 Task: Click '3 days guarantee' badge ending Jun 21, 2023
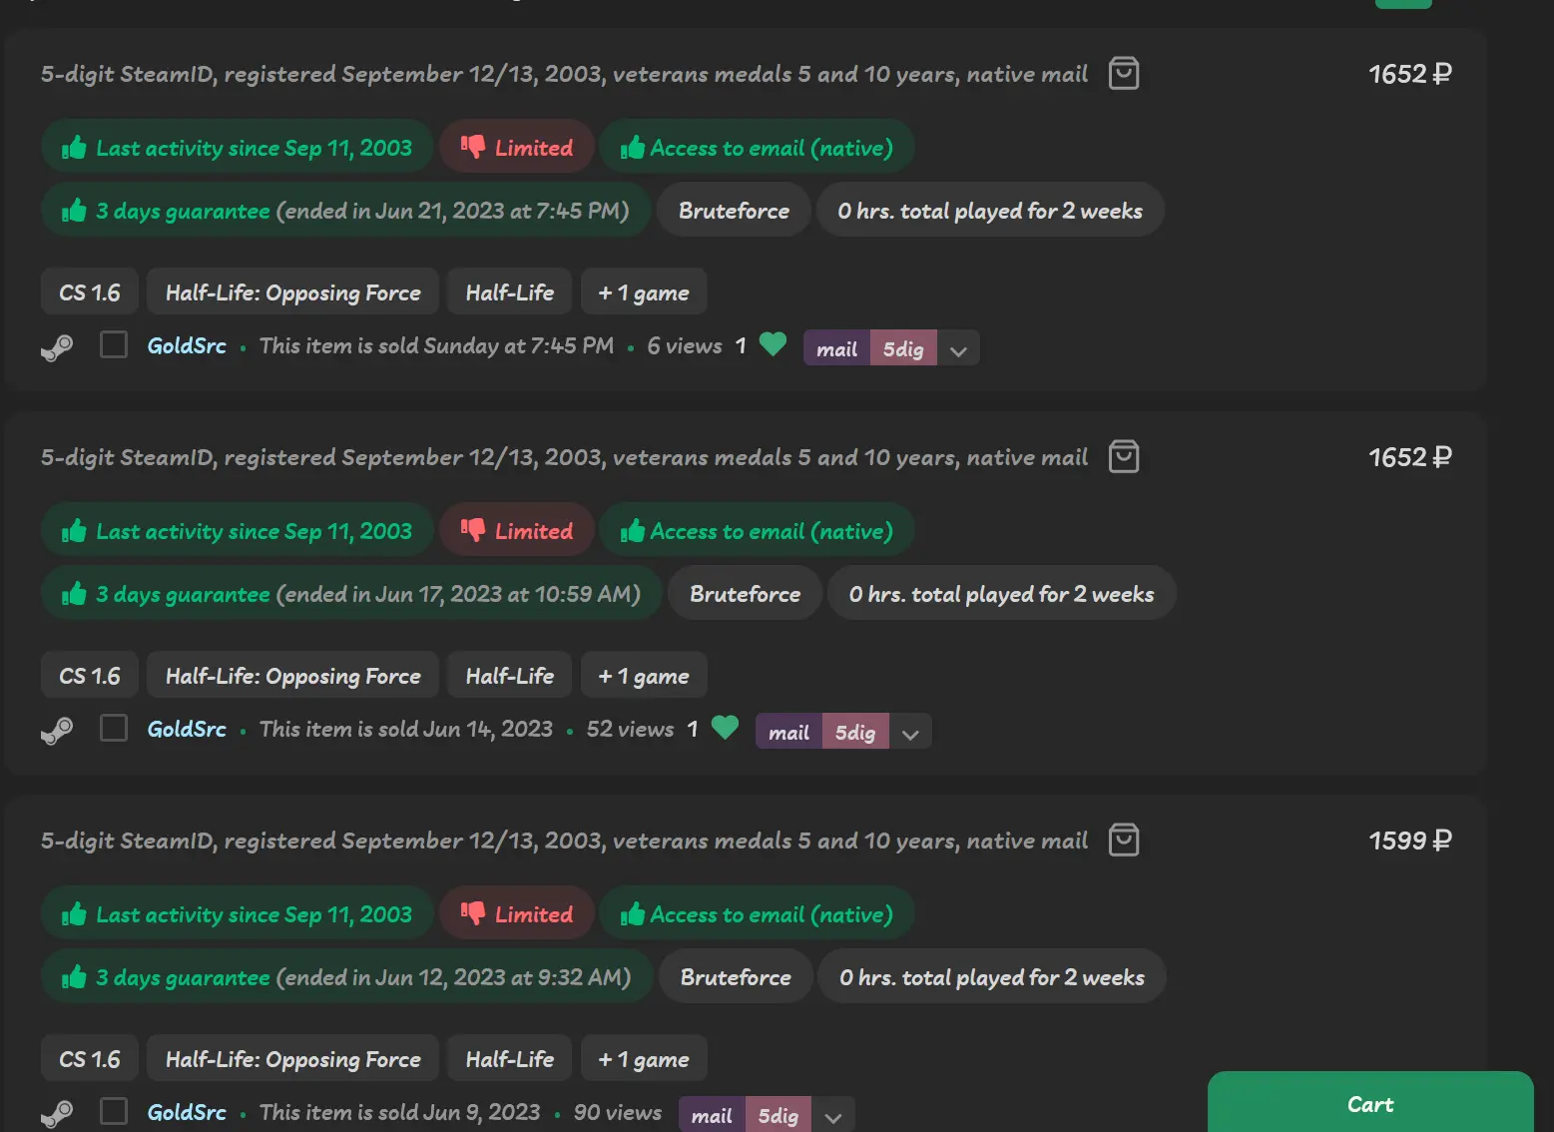pos(345,211)
